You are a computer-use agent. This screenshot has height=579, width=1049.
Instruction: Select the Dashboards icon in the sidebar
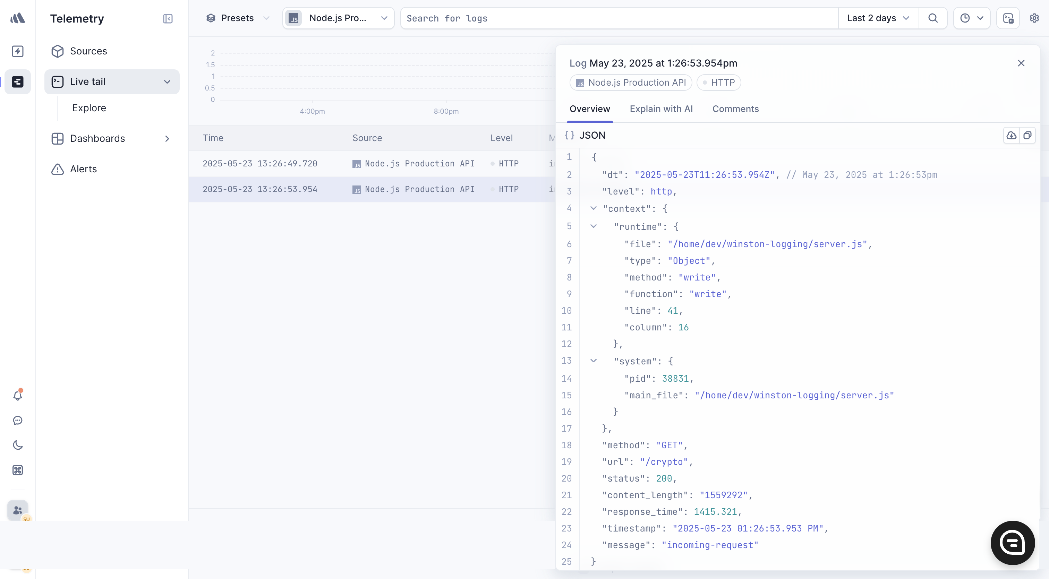58,138
